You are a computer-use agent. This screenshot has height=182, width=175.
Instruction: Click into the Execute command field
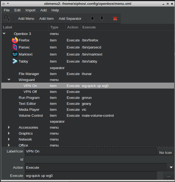[x=91, y=175]
